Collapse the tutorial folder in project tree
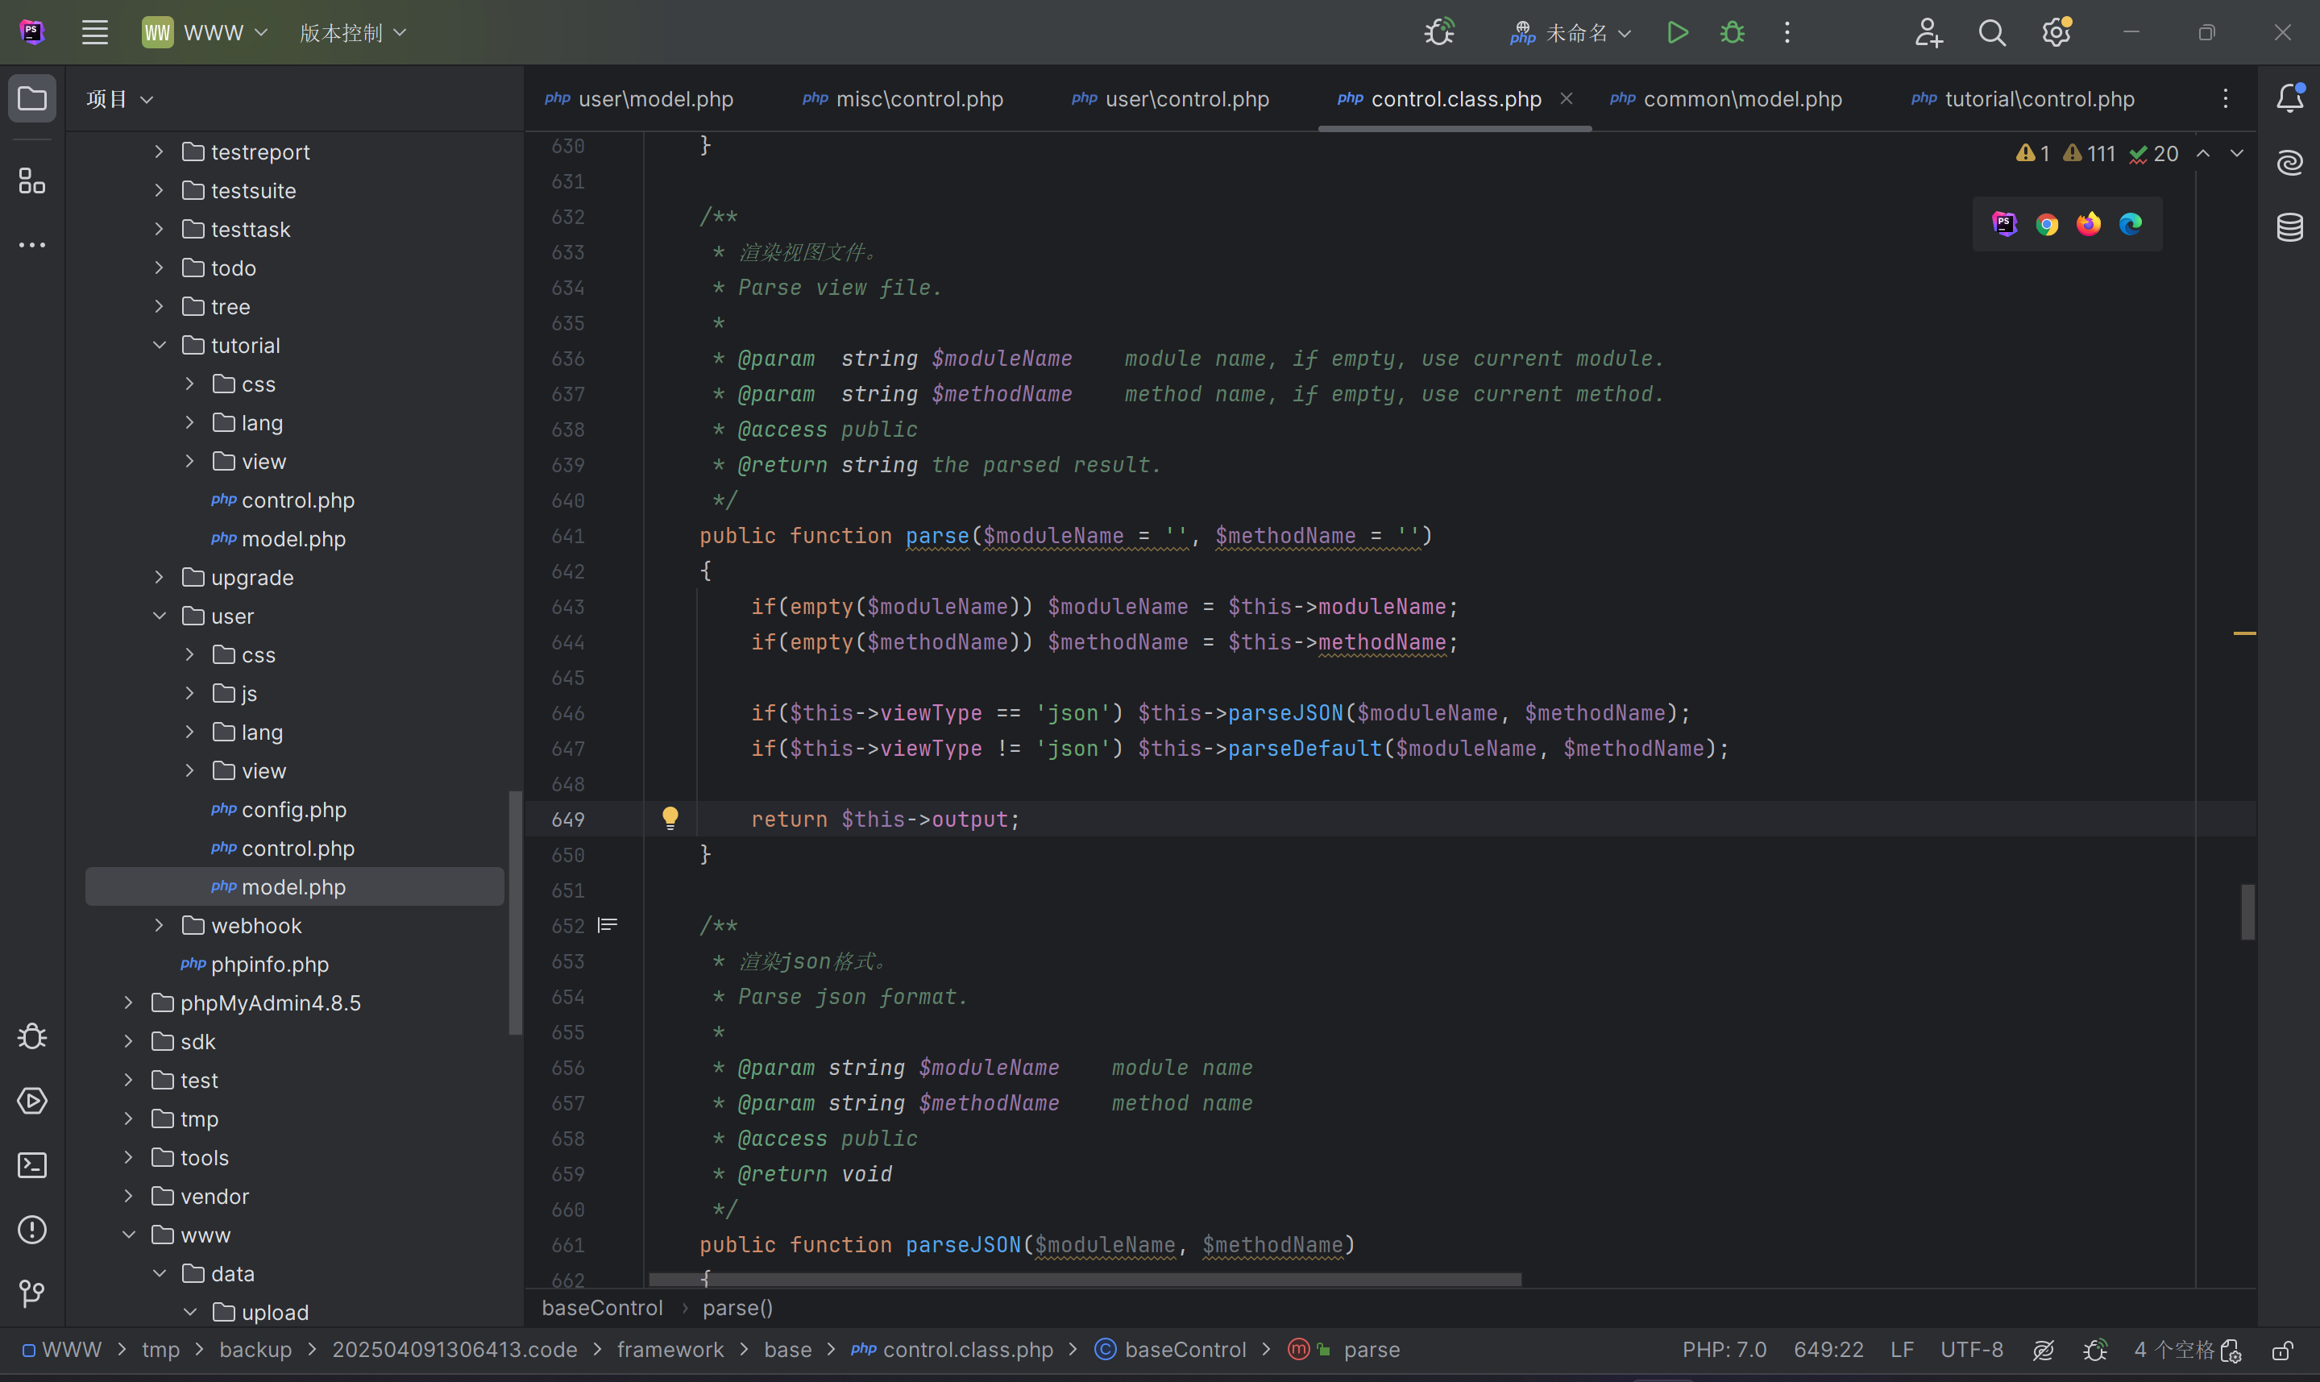Screen dimensions: 2320x1382 coord(160,346)
